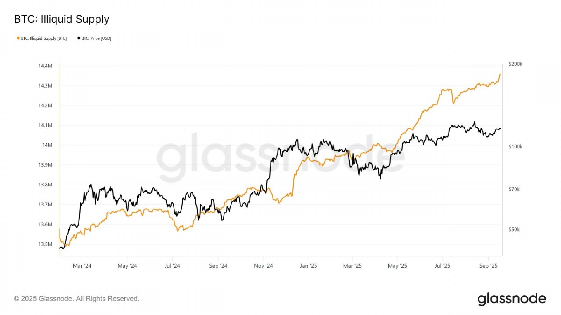The image size is (561, 315).
Task: Select the Mar '24 x-axis label
Action: 82,266
